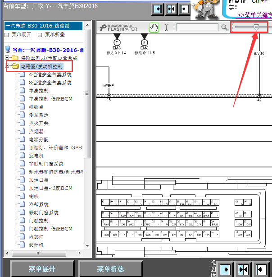272x277 pixels.
Task: Open the 刮水器和清洗器 diagram
Action: (x=56, y=172)
